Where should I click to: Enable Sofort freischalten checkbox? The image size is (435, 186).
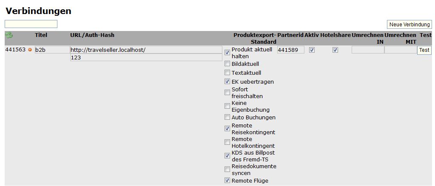tap(227, 93)
